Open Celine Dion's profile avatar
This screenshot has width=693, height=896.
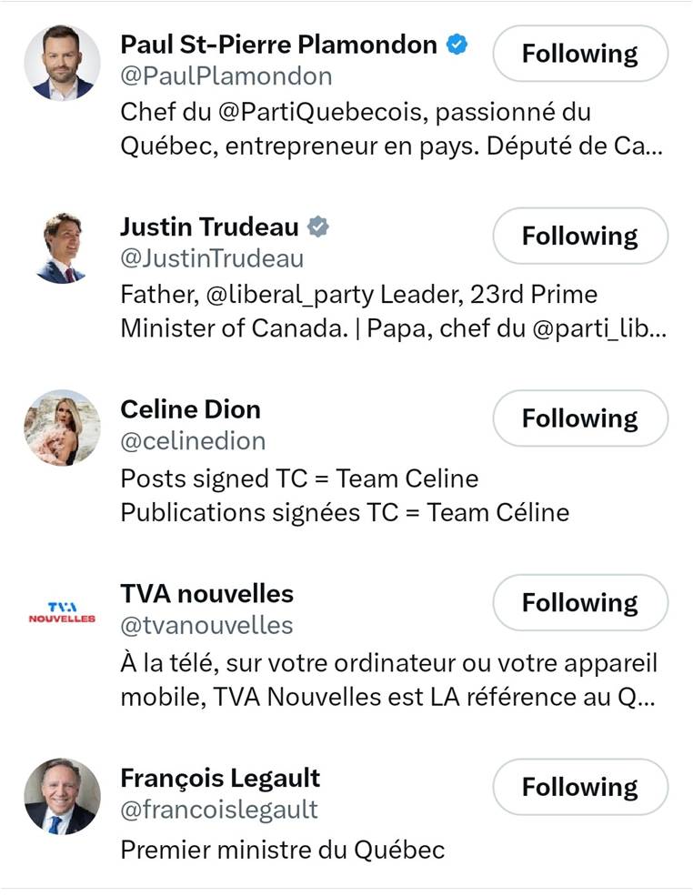(62, 428)
